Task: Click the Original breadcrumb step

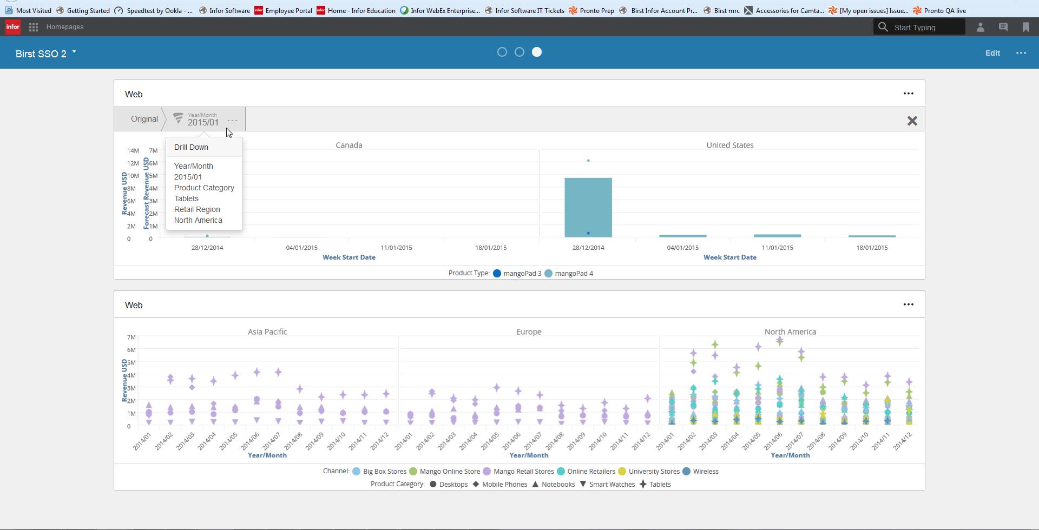Action: coord(144,119)
